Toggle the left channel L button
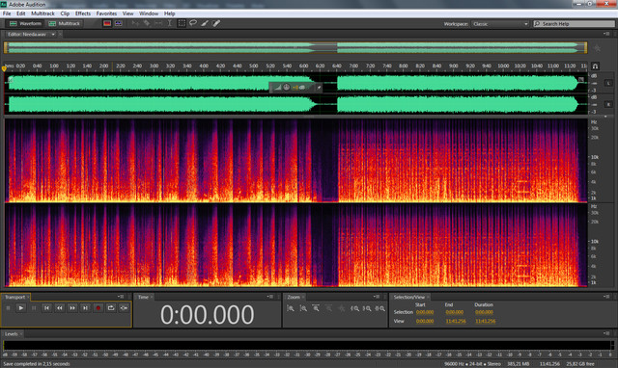The width and height of the screenshot is (618, 368). pos(608,83)
